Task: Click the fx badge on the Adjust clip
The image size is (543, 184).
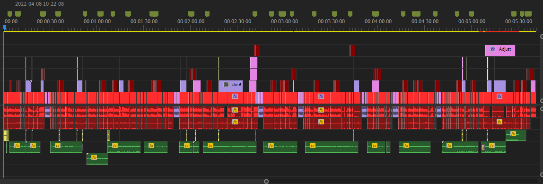Action: tap(493, 49)
